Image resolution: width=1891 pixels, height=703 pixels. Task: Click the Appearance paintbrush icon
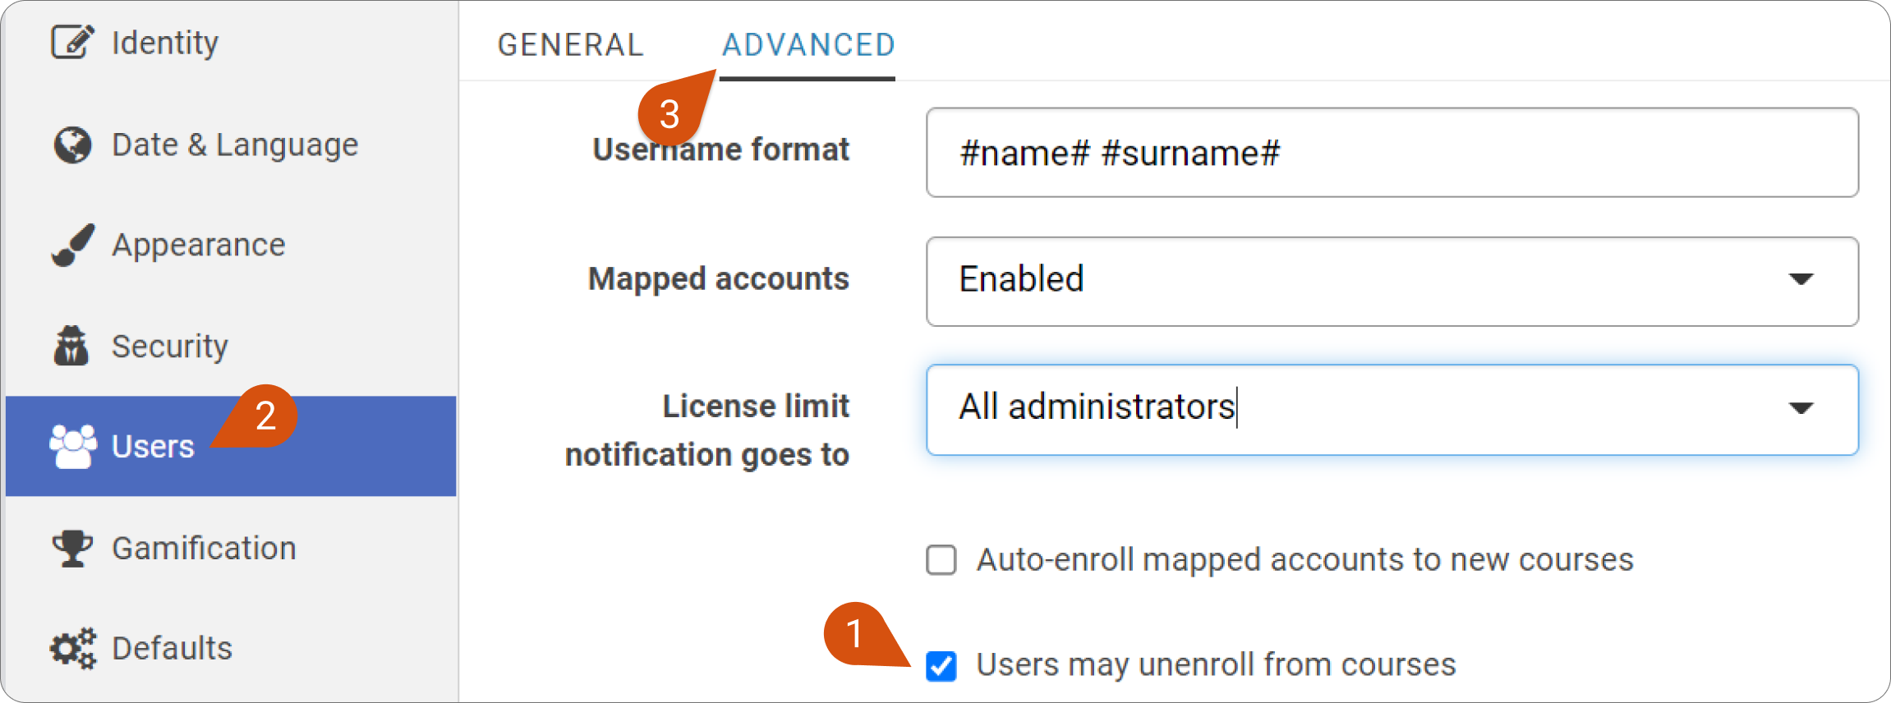click(x=72, y=245)
